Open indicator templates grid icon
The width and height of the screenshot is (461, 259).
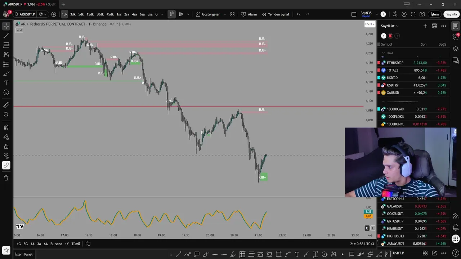click(232, 14)
